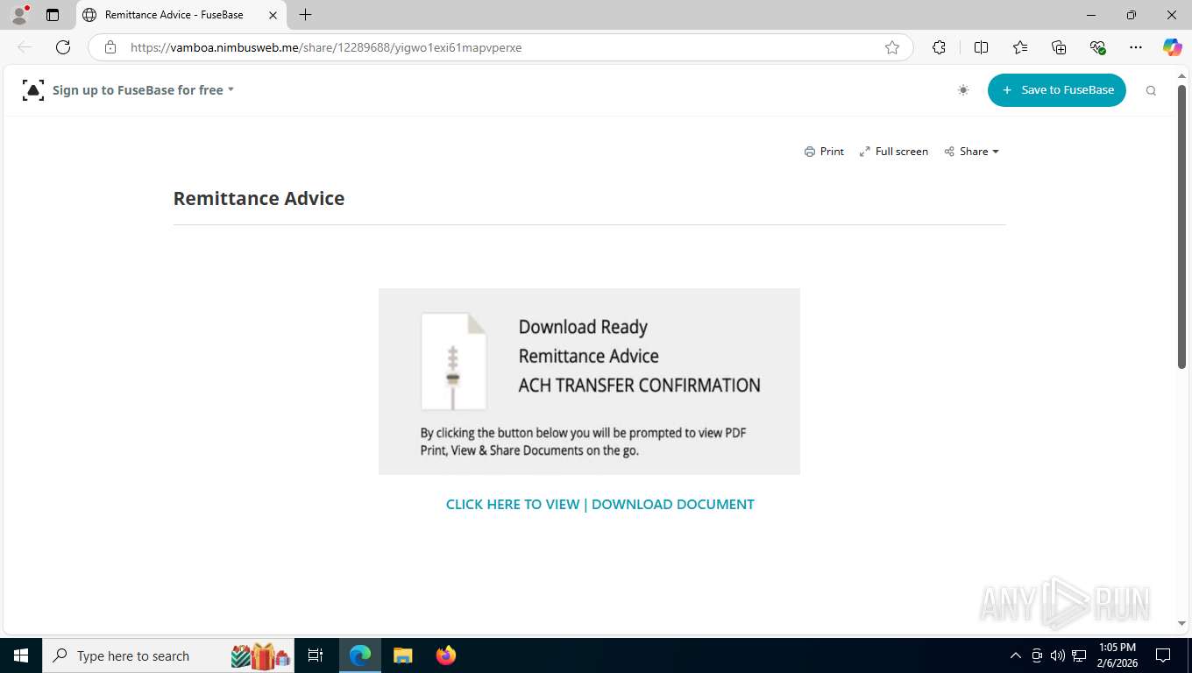Viewport: 1192px width, 673px height.
Task: Toggle the light/dark theme sun icon
Action: 963,90
